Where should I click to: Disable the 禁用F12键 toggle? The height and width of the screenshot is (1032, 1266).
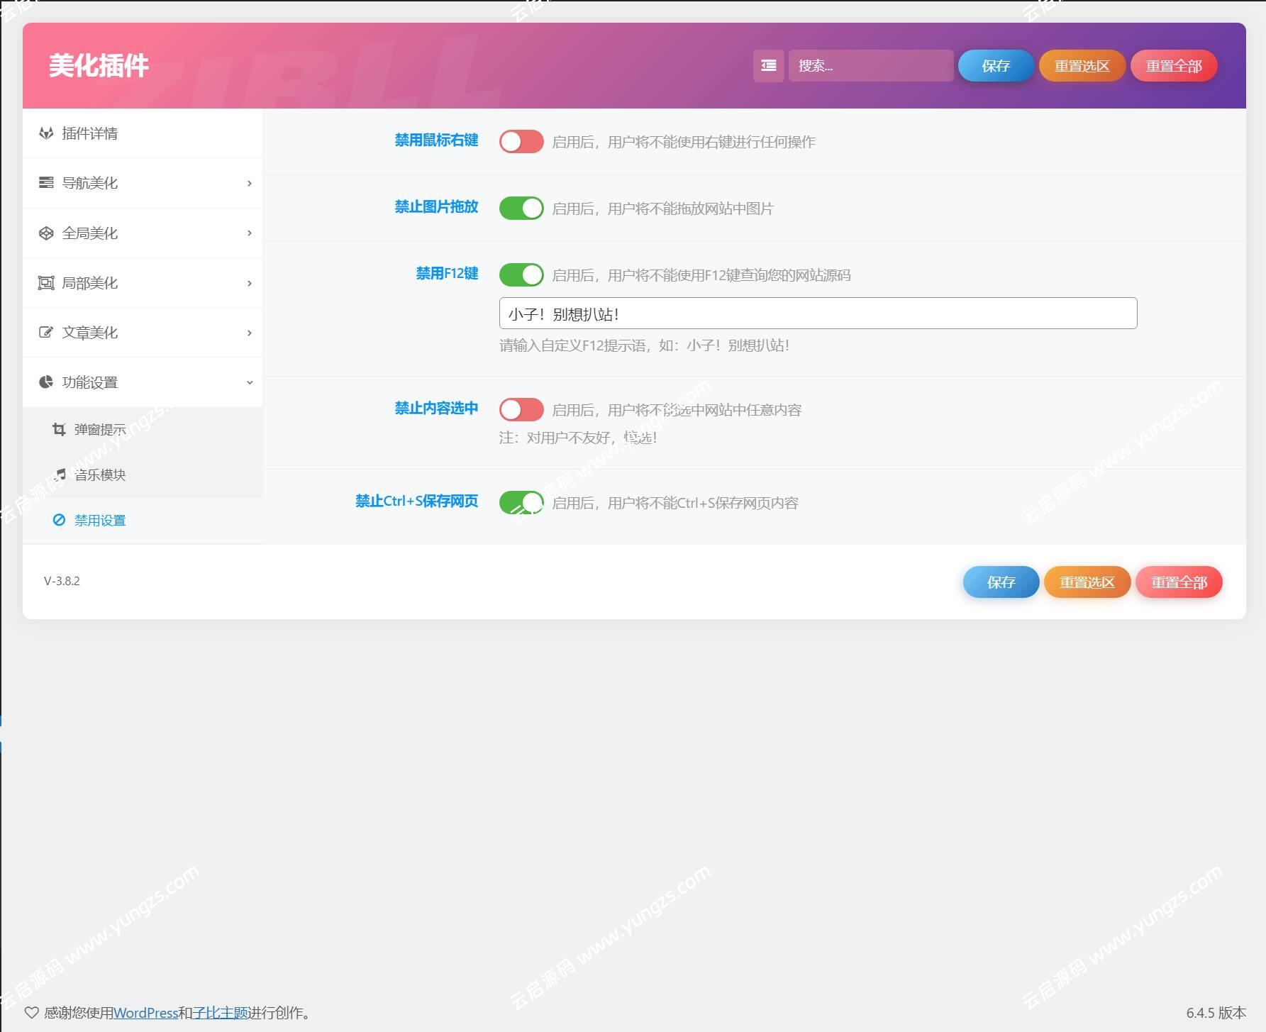tap(521, 275)
